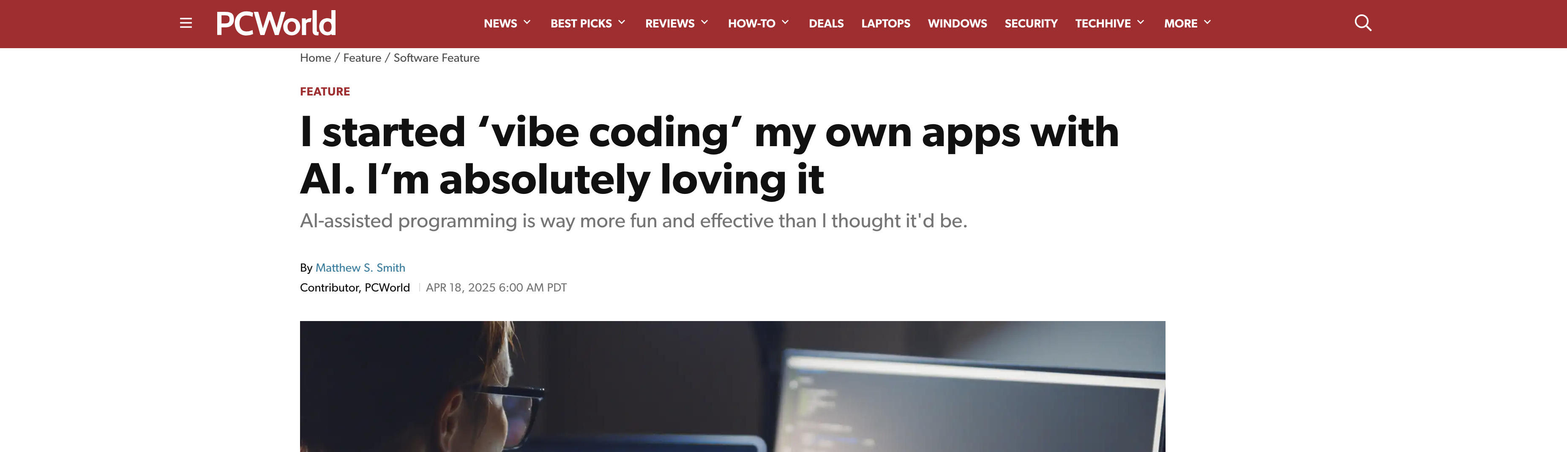
Task: Click the red FEATURE category label
Action: tap(325, 91)
